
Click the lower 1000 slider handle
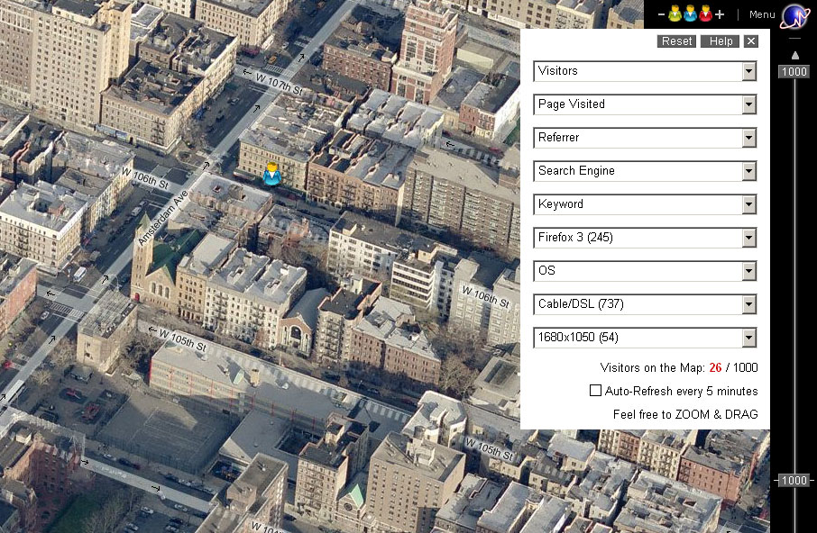coord(794,481)
